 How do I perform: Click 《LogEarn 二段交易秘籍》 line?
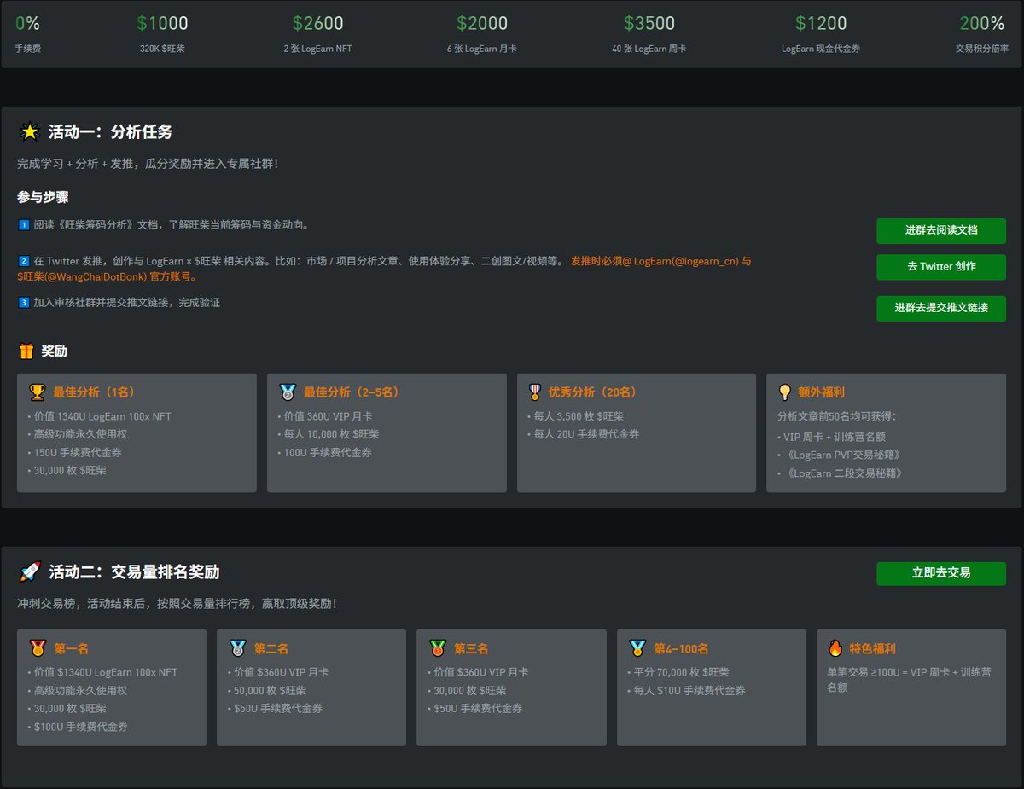click(841, 473)
